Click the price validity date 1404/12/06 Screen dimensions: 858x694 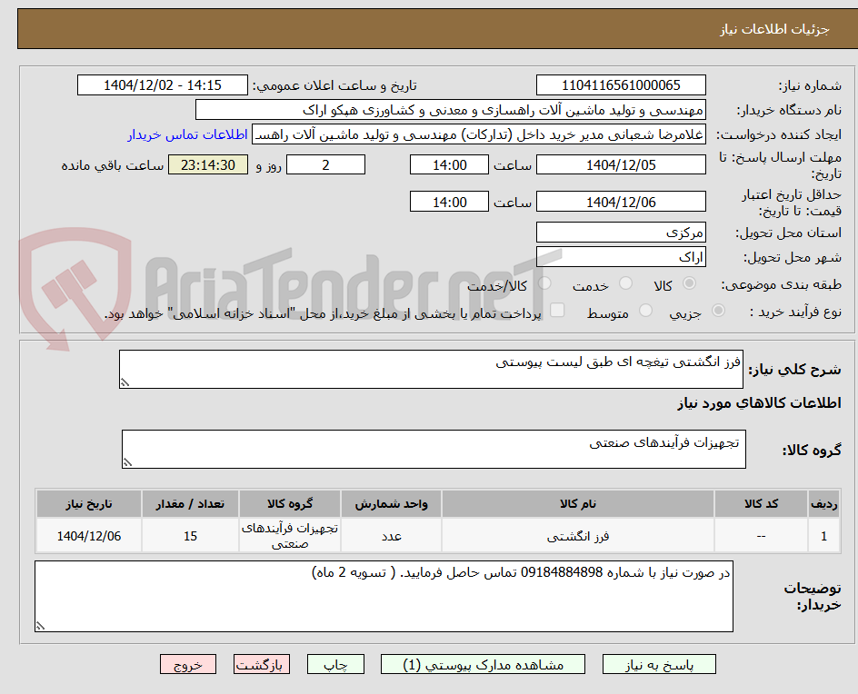coord(621,202)
